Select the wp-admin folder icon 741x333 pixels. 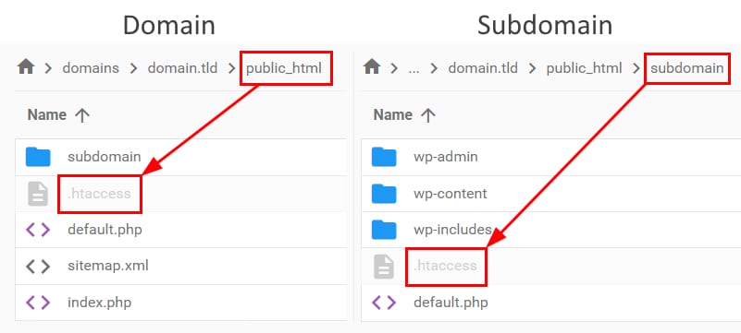coord(384,157)
